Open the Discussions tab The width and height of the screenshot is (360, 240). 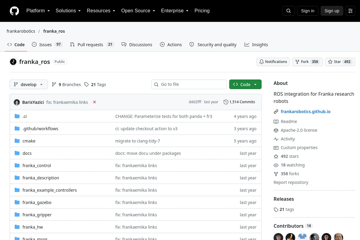pos(137,45)
